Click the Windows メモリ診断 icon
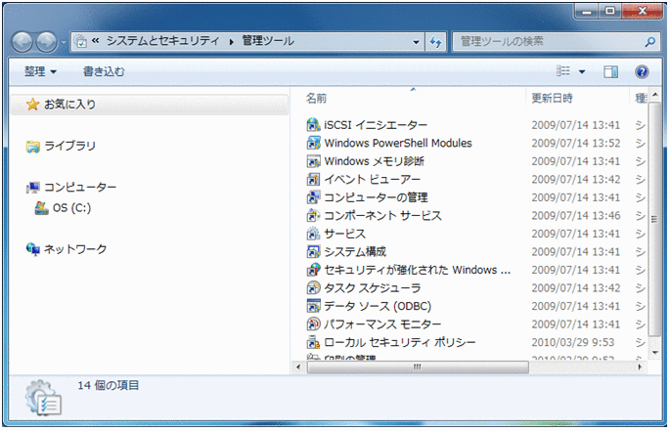The width and height of the screenshot is (670, 431). tap(313, 161)
